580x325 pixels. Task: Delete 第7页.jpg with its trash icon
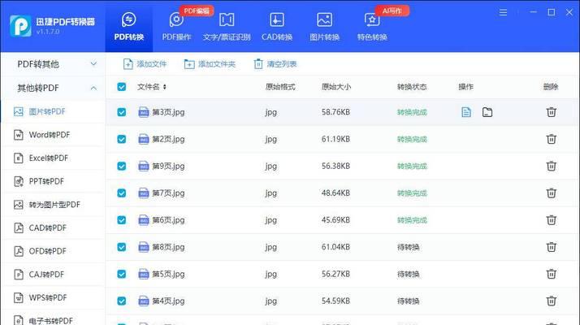pos(551,193)
